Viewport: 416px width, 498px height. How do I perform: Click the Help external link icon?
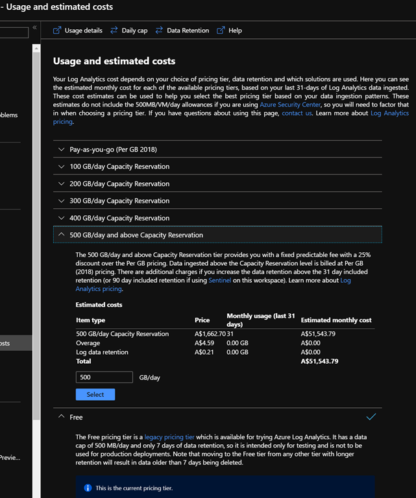pyautogui.click(x=221, y=30)
